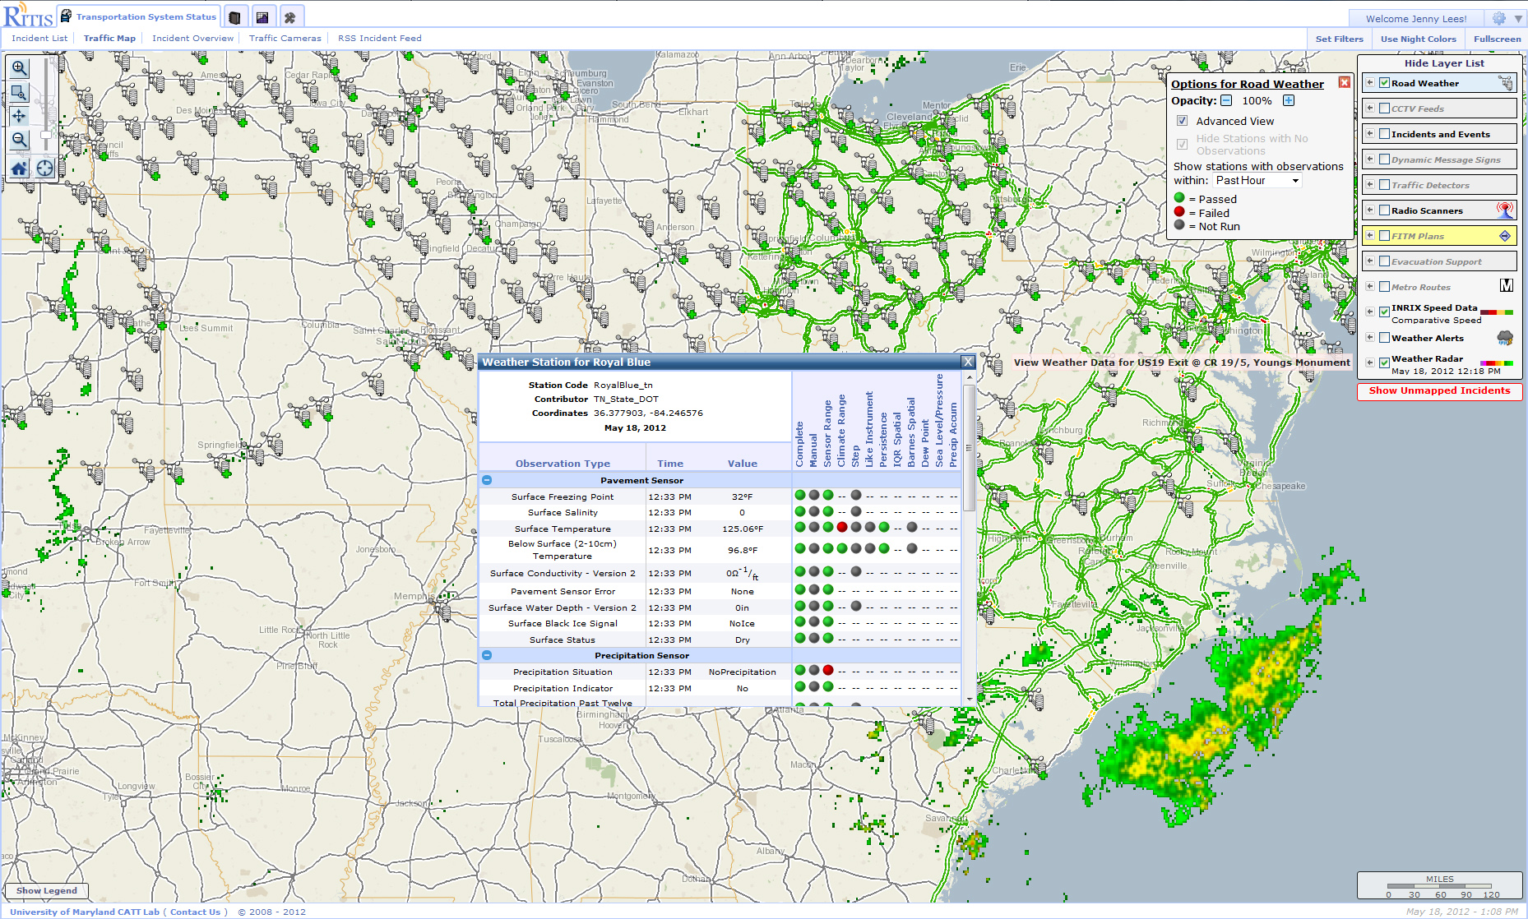1528x919 pixels.
Task: Close the Weather Station for Royal Blue window
Action: [x=968, y=362]
